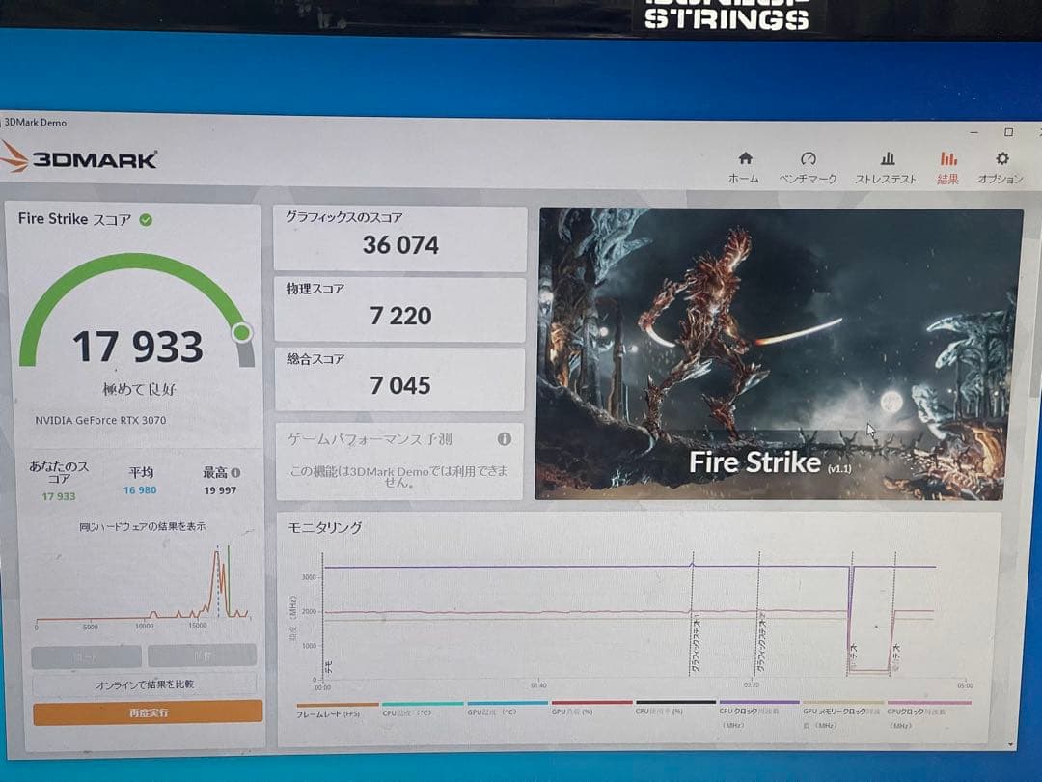This screenshot has width=1042, height=782.
Task: Toggle the CPUクロック周波数 (MHz) legend entry
Action: point(759,714)
